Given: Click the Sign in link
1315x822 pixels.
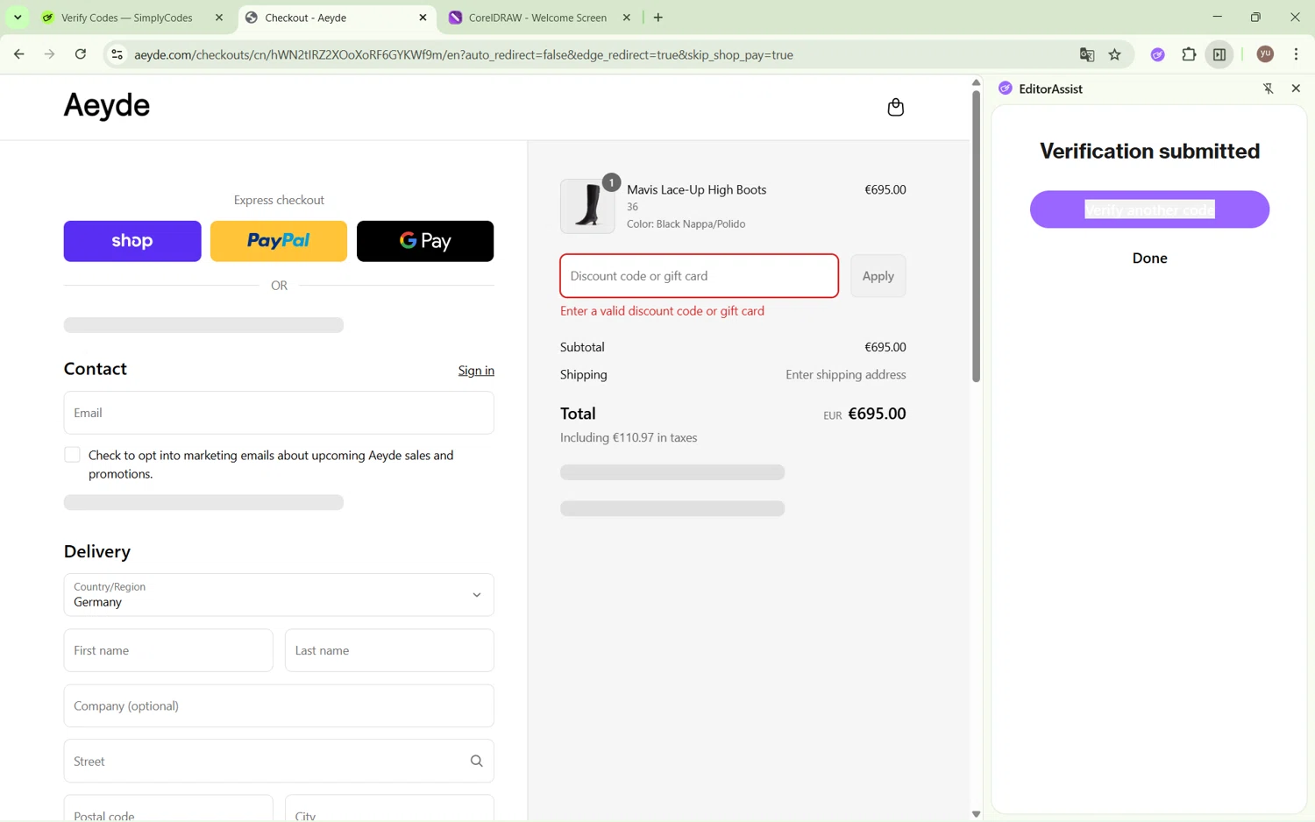Looking at the screenshot, I should tap(476, 371).
